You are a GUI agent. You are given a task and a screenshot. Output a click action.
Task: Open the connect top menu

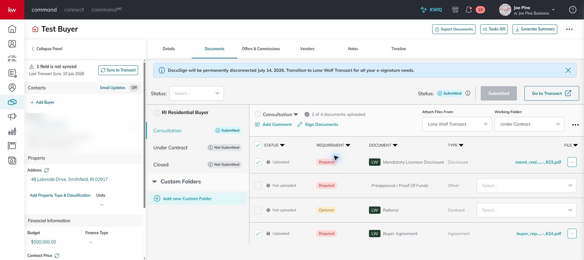[x=74, y=10]
